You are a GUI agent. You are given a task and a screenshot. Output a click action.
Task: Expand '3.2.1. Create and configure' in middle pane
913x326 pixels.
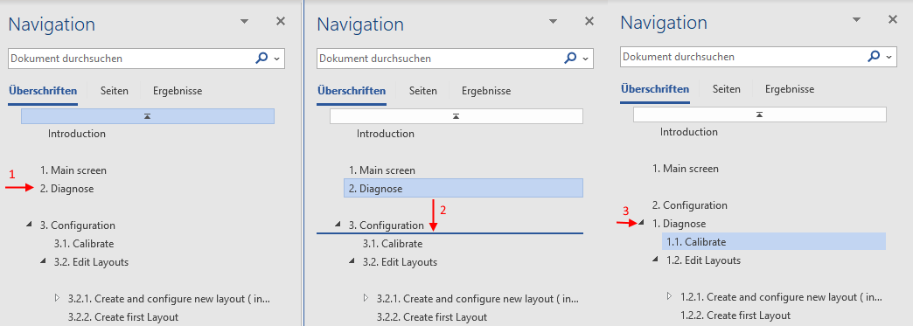click(x=366, y=297)
